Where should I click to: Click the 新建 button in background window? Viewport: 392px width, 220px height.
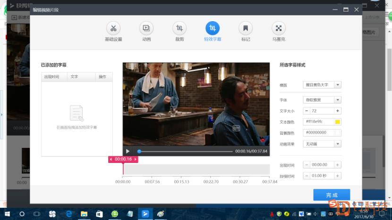(20, 17)
